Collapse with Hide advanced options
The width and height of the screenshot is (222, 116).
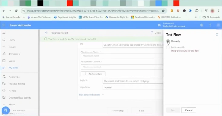point(91,95)
